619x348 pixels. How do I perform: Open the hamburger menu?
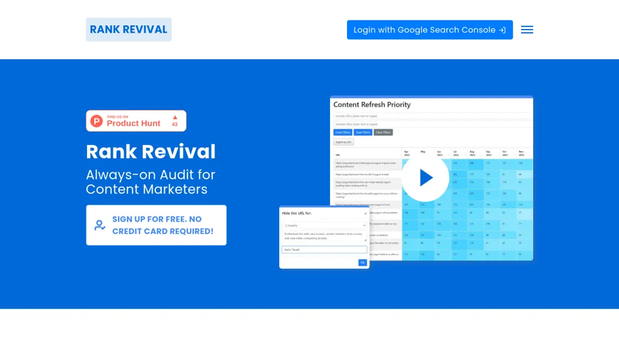pos(527,30)
